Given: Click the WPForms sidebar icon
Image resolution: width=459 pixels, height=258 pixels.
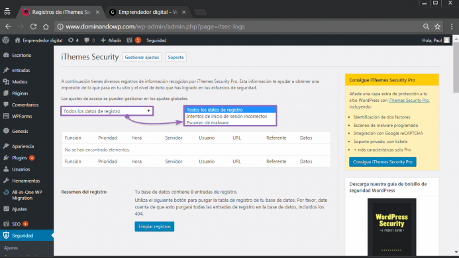Looking at the screenshot, I should (x=6, y=116).
